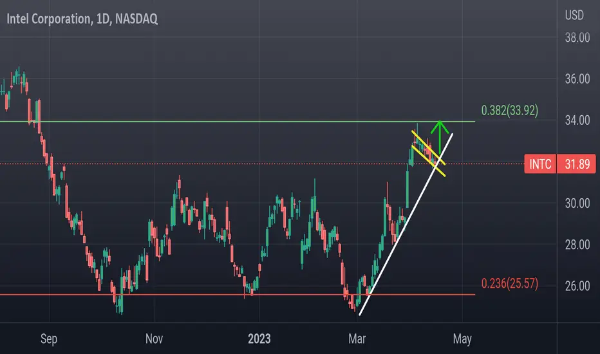Click the 36.00 price axis value
The width and height of the screenshot is (600, 354).
point(577,79)
